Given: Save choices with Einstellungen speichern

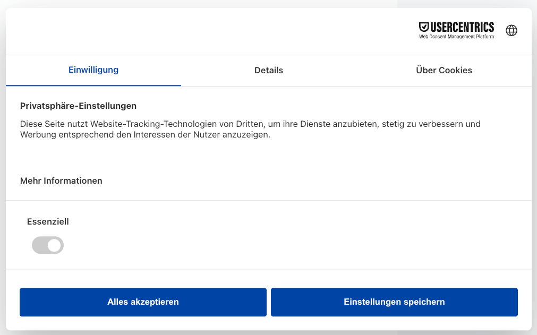Looking at the screenshot, I should 394,302.
